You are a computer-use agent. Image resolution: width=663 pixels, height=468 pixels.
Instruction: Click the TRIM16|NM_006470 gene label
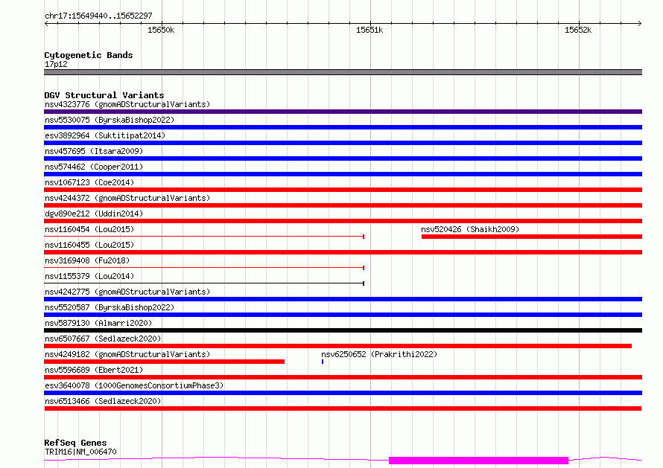80,452
